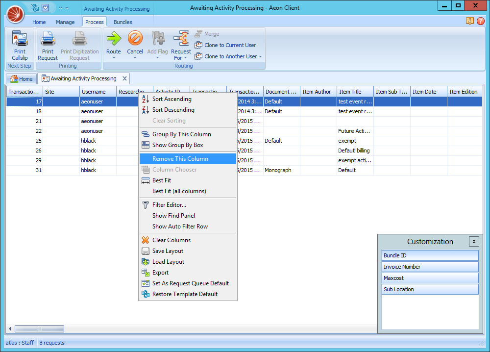This screenshot has width=490, height=352.
Task: Click the Item Title column header
Action: [355, 92]
